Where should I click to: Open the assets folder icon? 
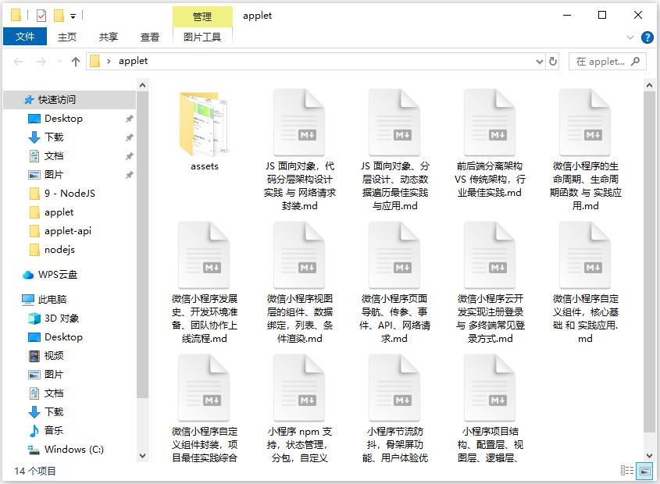tap(205, 123)
